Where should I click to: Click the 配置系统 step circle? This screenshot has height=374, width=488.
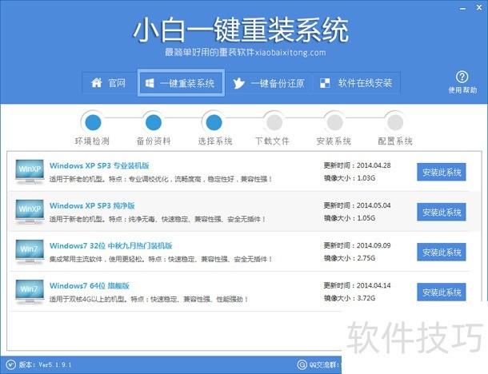point(395,122)
